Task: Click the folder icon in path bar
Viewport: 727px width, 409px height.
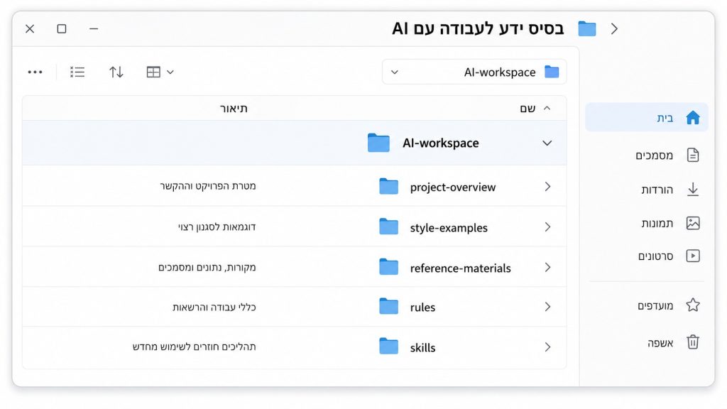Action: (552, 72)
